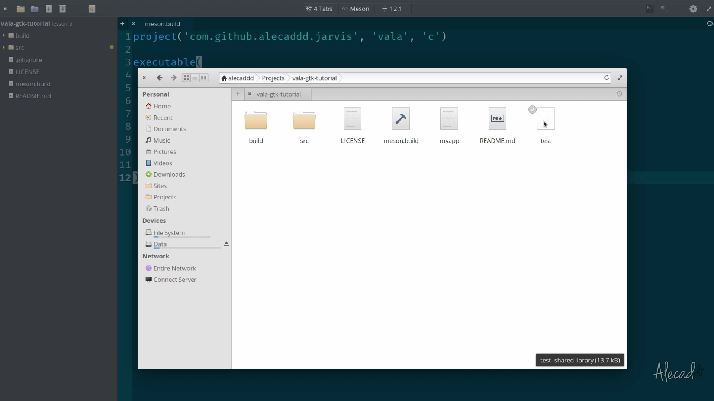The image size is (714, 401).
Task: Toggle the selection checkmark on test file
Action: (x=533, y=110)
